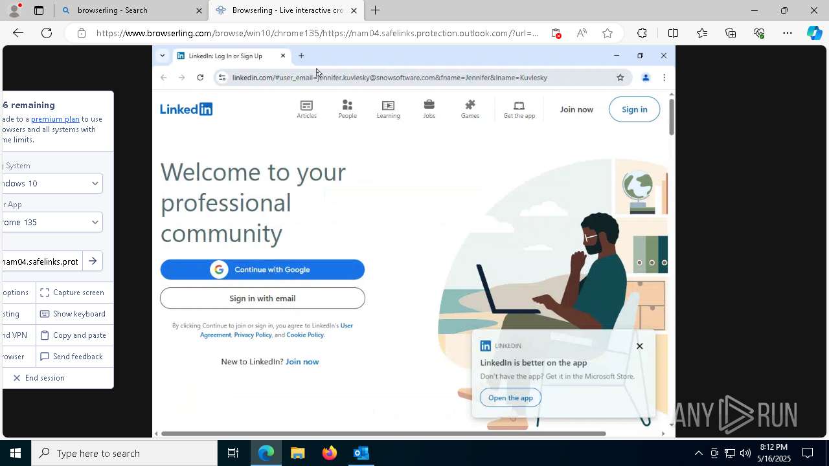This screenshot has height=466, width=829.
Task: Click taskbar search box
Action: pyautogui.click(x=124, y=453)
